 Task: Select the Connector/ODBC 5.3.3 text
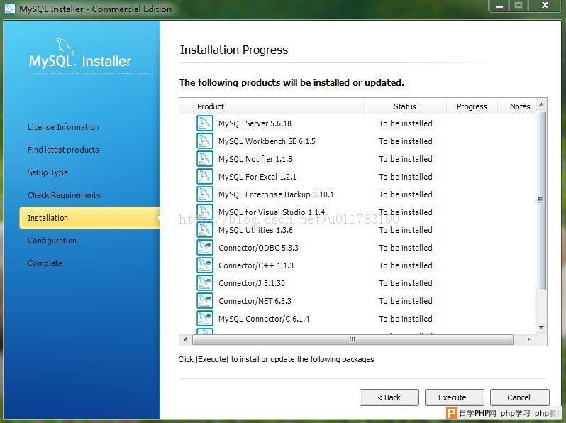tap(258, 248)
